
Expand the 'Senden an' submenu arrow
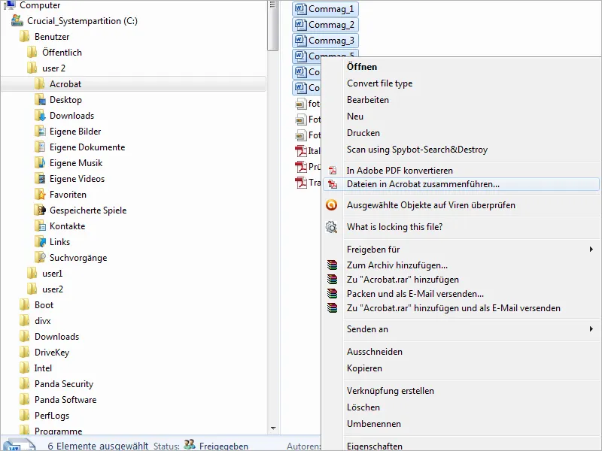point(591,329)
